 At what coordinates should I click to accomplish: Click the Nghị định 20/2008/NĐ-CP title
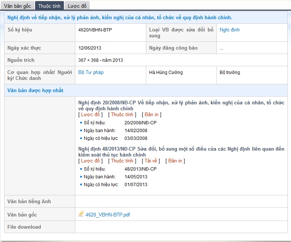181,105
